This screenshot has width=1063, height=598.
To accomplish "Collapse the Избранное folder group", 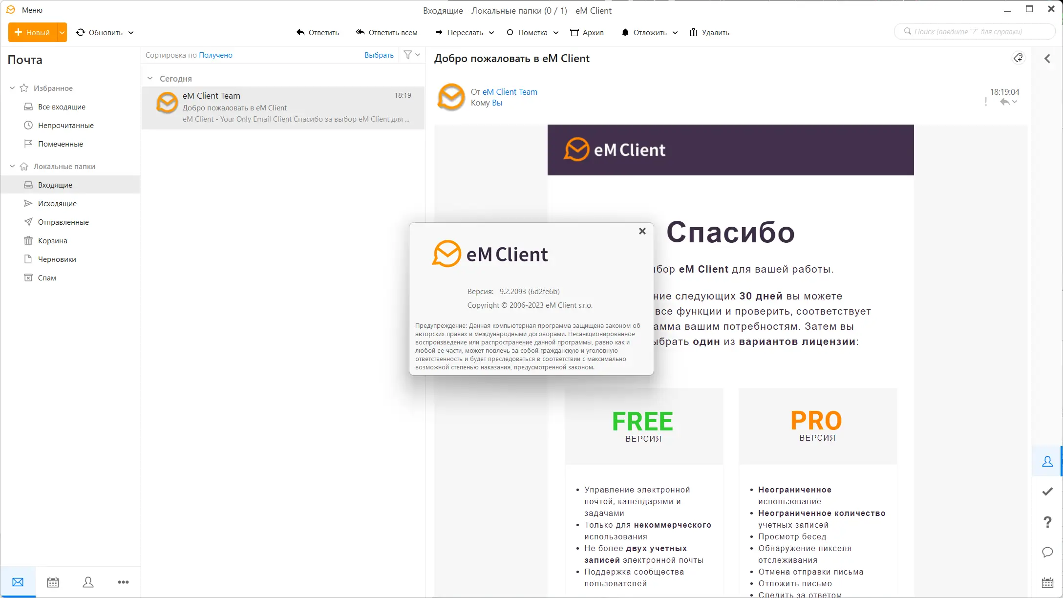I will coord(12,88).
